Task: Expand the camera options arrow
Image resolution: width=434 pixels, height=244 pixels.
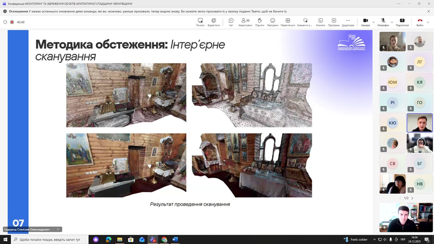Action: (x=373, y=22)
